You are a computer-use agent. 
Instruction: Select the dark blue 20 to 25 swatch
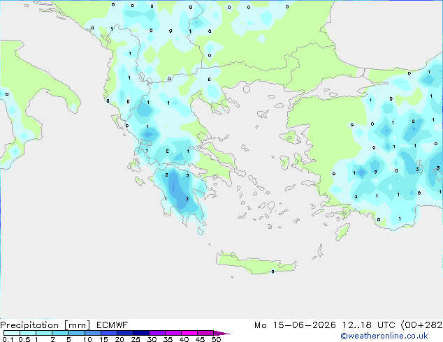click(x=124, y=333)
